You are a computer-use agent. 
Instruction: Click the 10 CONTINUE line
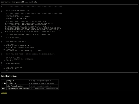(x=8, y=61)
